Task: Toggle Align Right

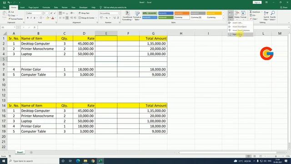Action: [x=67, y=18]
